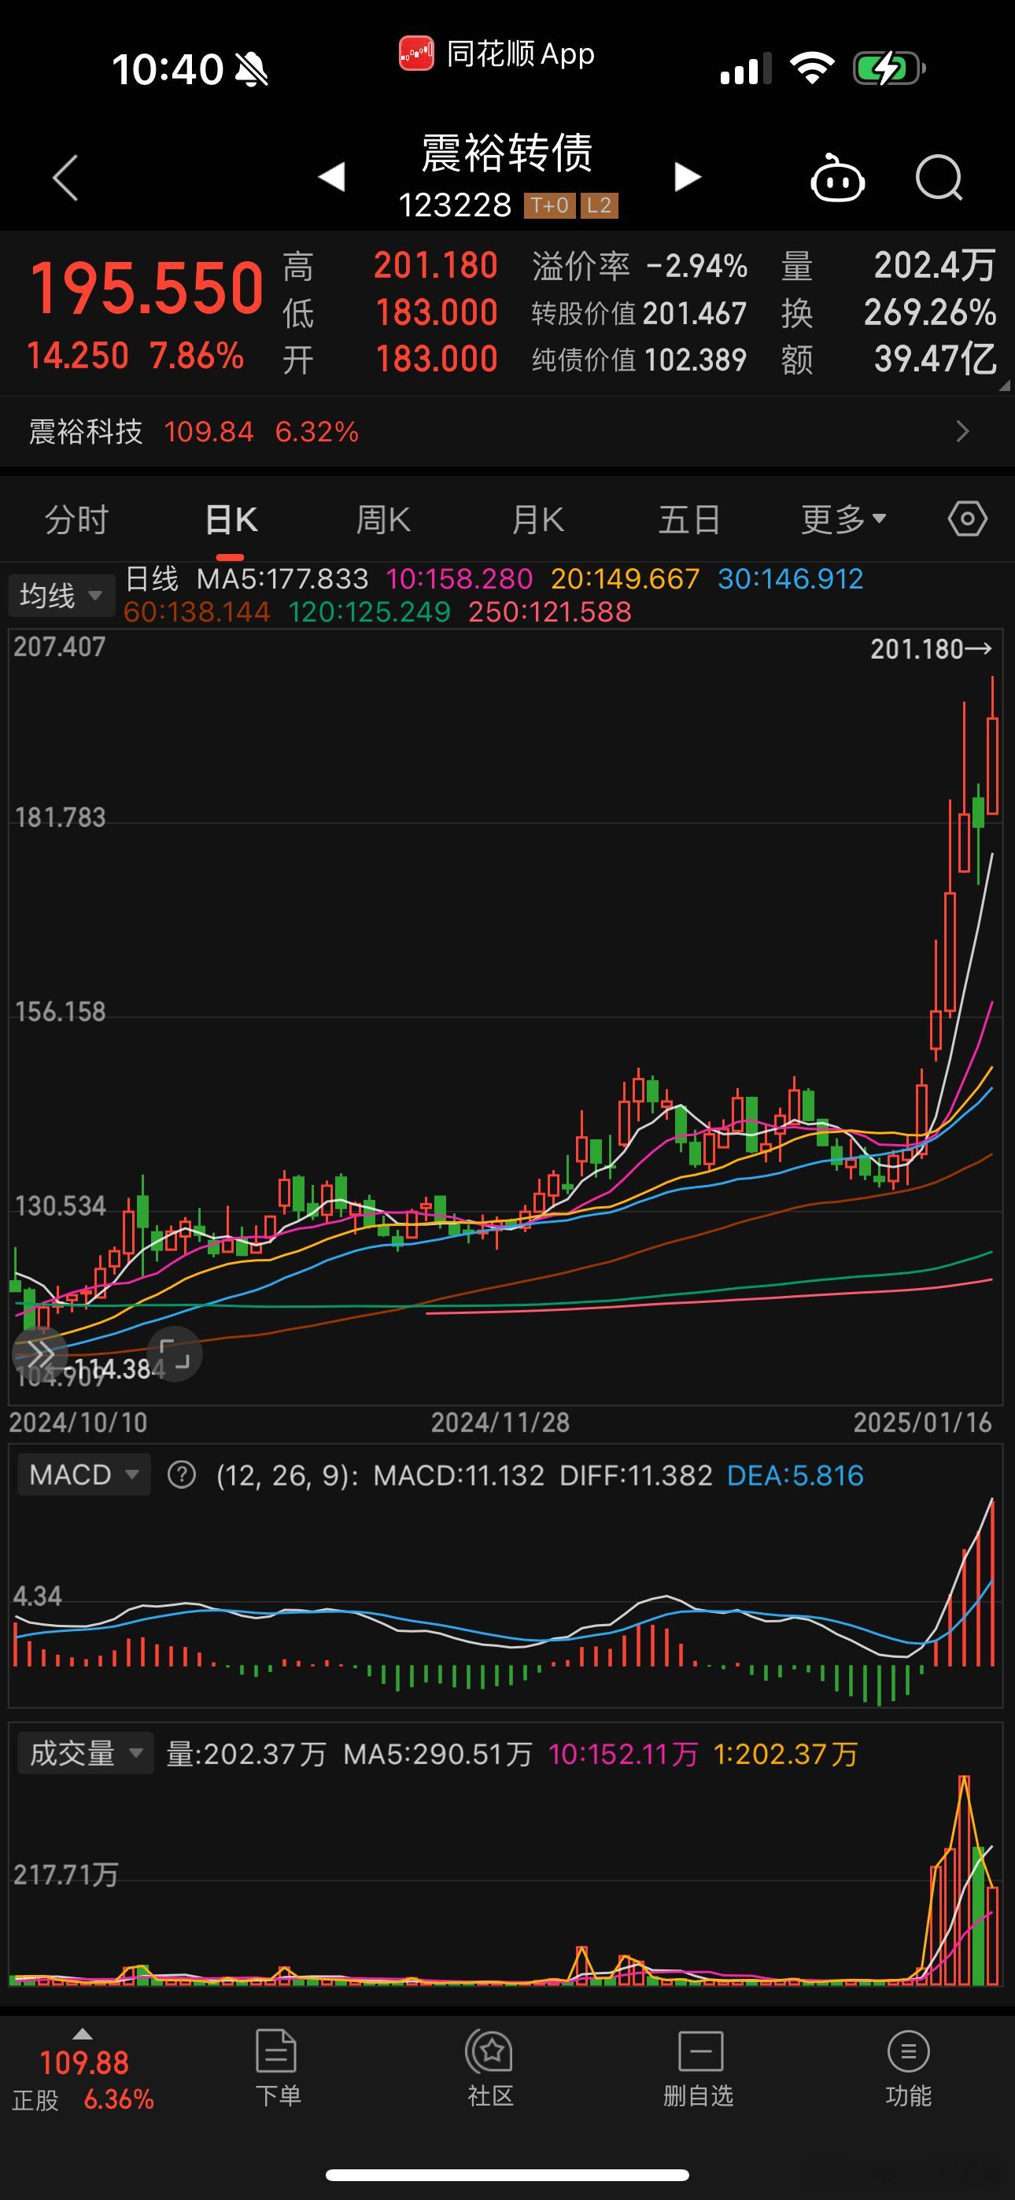This screenshot has width=1015, height=2200.
Task: Tap the double-arrow expand chart icon
Action: click(x=39, y=1353)
